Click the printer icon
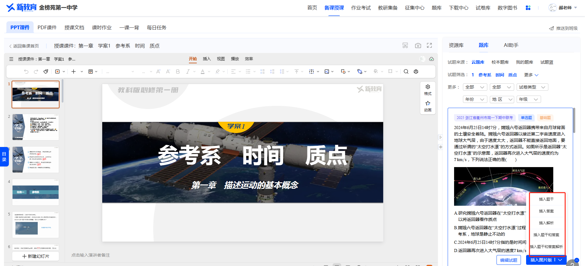This screenshot has width=585, height=266. tap(416, 72)
